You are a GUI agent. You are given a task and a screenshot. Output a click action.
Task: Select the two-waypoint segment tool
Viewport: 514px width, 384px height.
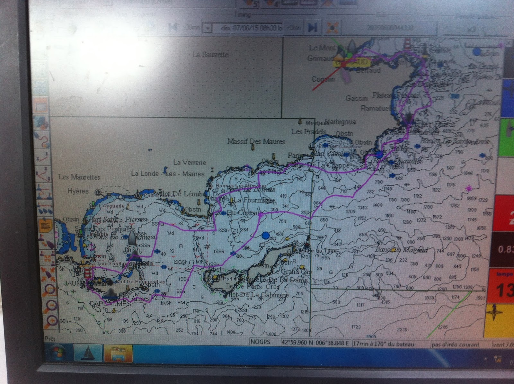coord(43,156)
